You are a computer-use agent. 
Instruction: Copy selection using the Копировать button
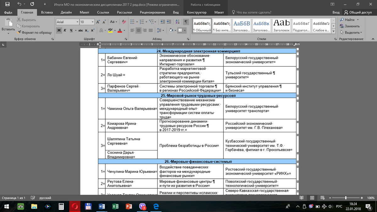(28, 26)
